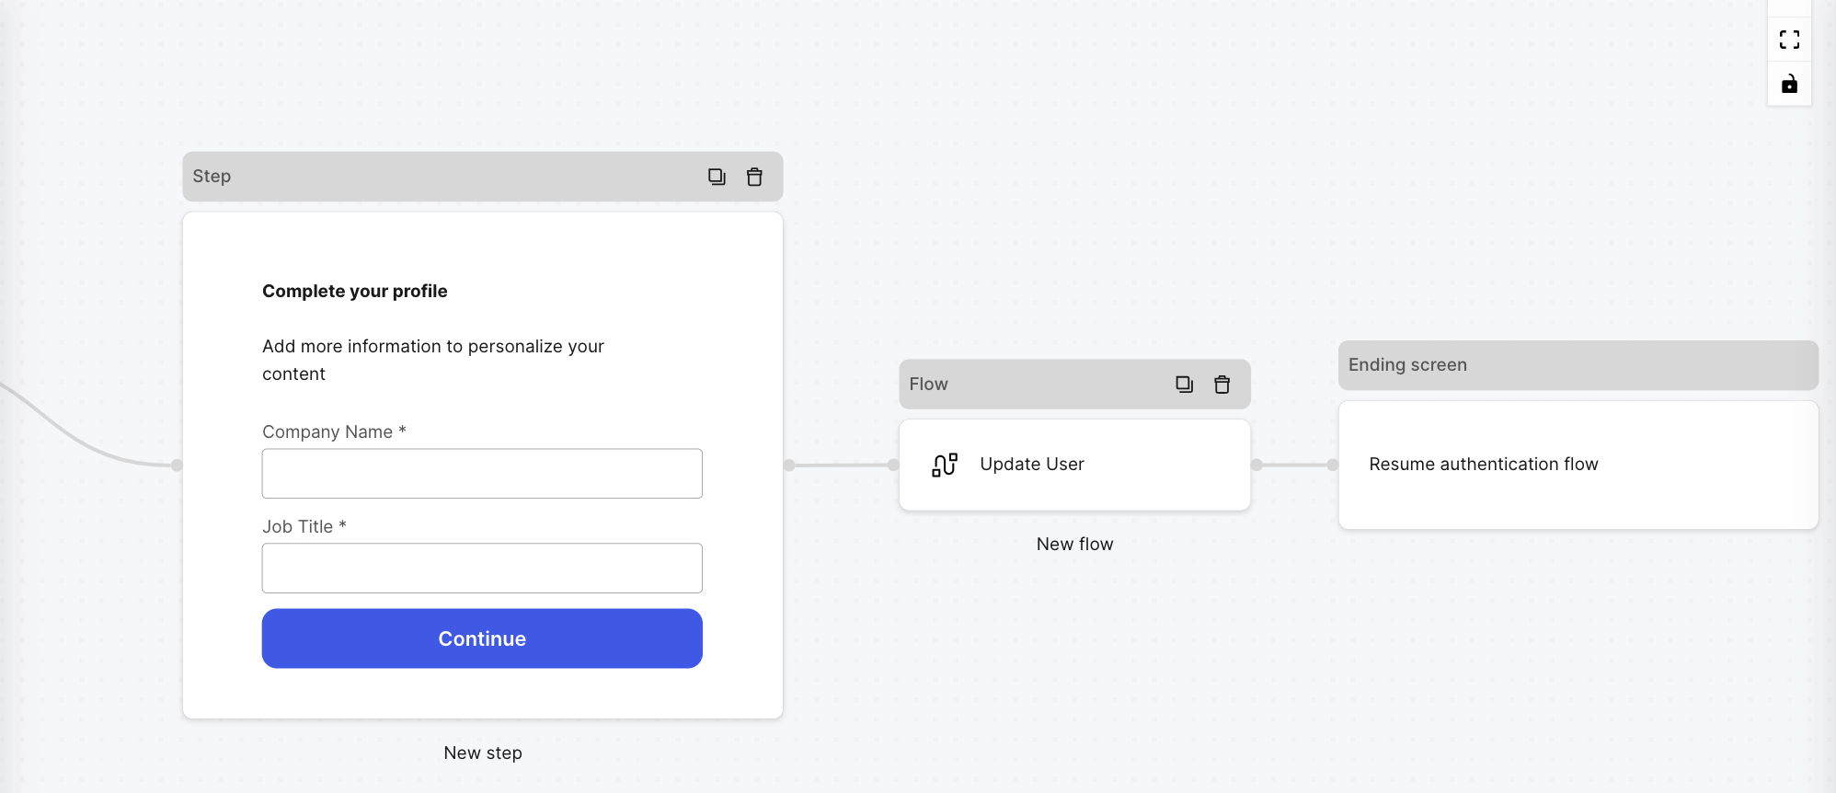Duplicate the Flow node
Image resolution: width=1836 pixels, height=793 pixels.
(x=1183, y=384)
